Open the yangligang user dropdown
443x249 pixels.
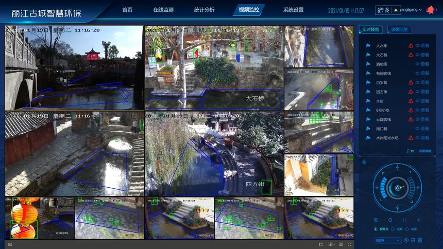click(411, 10)
